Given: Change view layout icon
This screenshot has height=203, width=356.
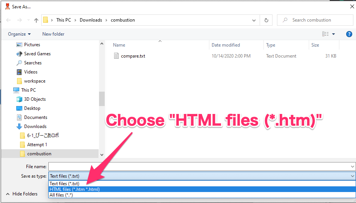Looking at the screenshot, I should [325, 34].
